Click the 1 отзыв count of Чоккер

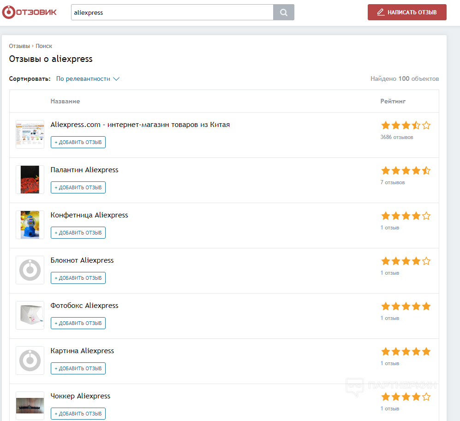pos(389,409)
